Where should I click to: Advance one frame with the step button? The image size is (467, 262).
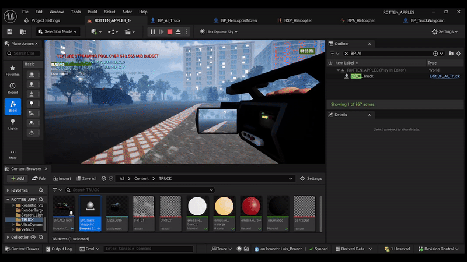click(161, 31)
